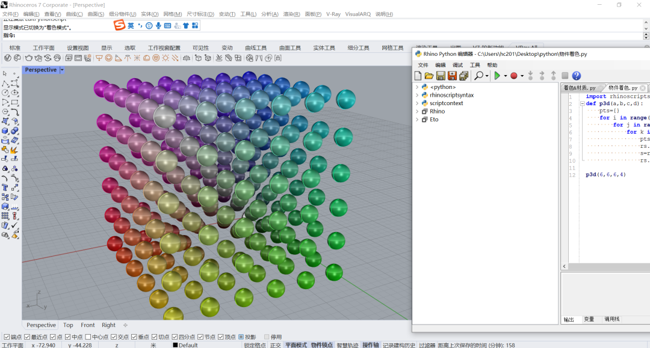Image resolution: width=650 pixels, height=348 pixels.
Task: Switch to the 变量 tab in output panel
Action: [x=589, y=319]
